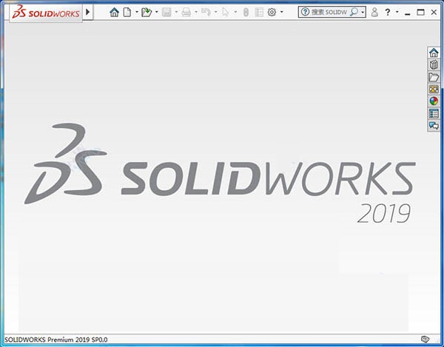Open File Properties icon

click(259, 12)
